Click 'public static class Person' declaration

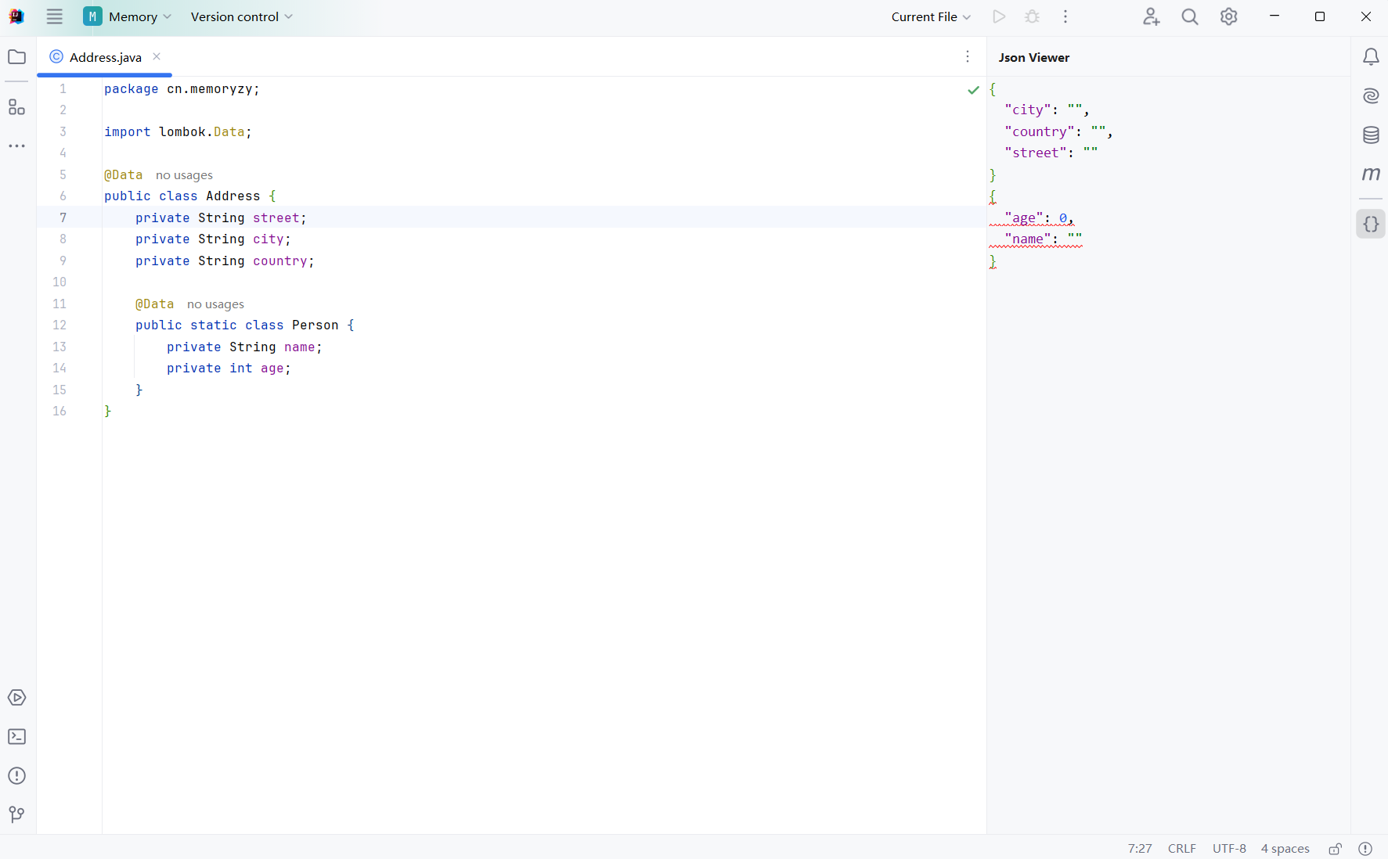coord(237,325)
